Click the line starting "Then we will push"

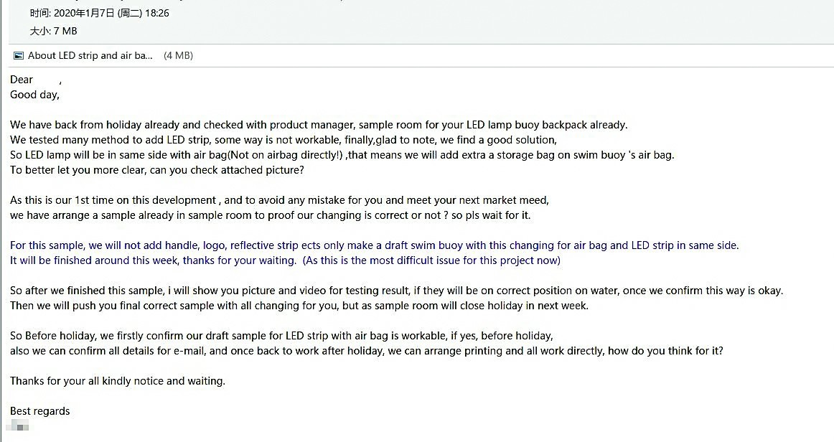(x=299, y=306)
